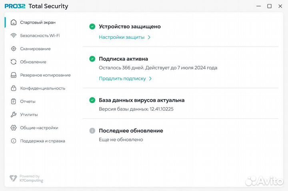Click the arrow beside Продлить подписку
Viewport: 288px width, 191px height.
[150, 79]
